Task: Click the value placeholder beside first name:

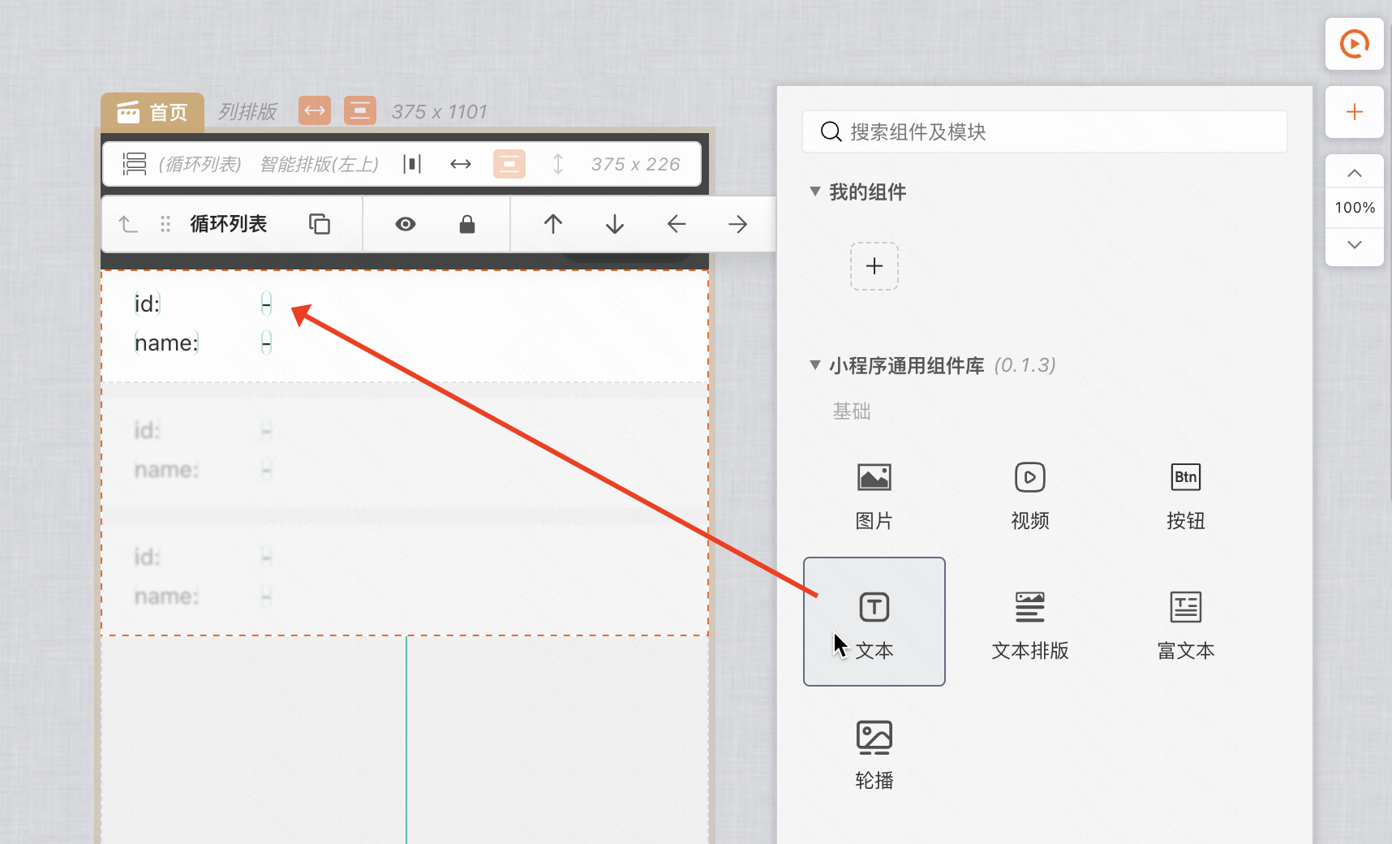Action: pos(266,342)
